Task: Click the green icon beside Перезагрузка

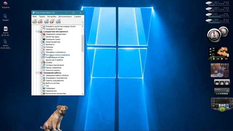Action: pyautogui.click(x=44, y=91)
